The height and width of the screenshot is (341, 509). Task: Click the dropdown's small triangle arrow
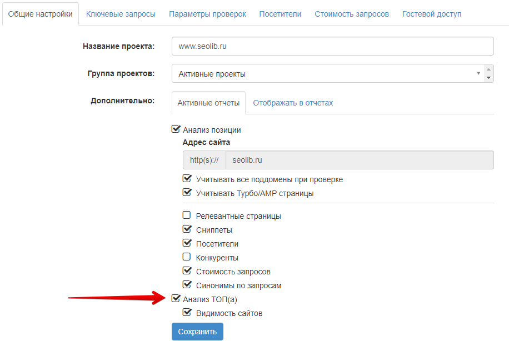478,73
